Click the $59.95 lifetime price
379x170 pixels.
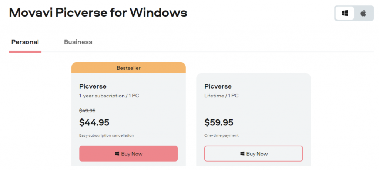(x=219, y=122)
